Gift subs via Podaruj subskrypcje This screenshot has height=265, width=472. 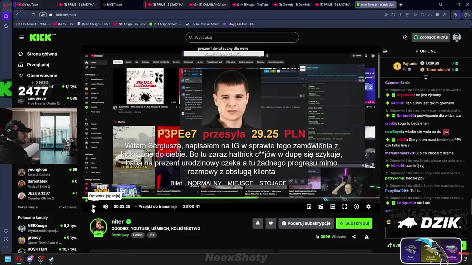306,223
